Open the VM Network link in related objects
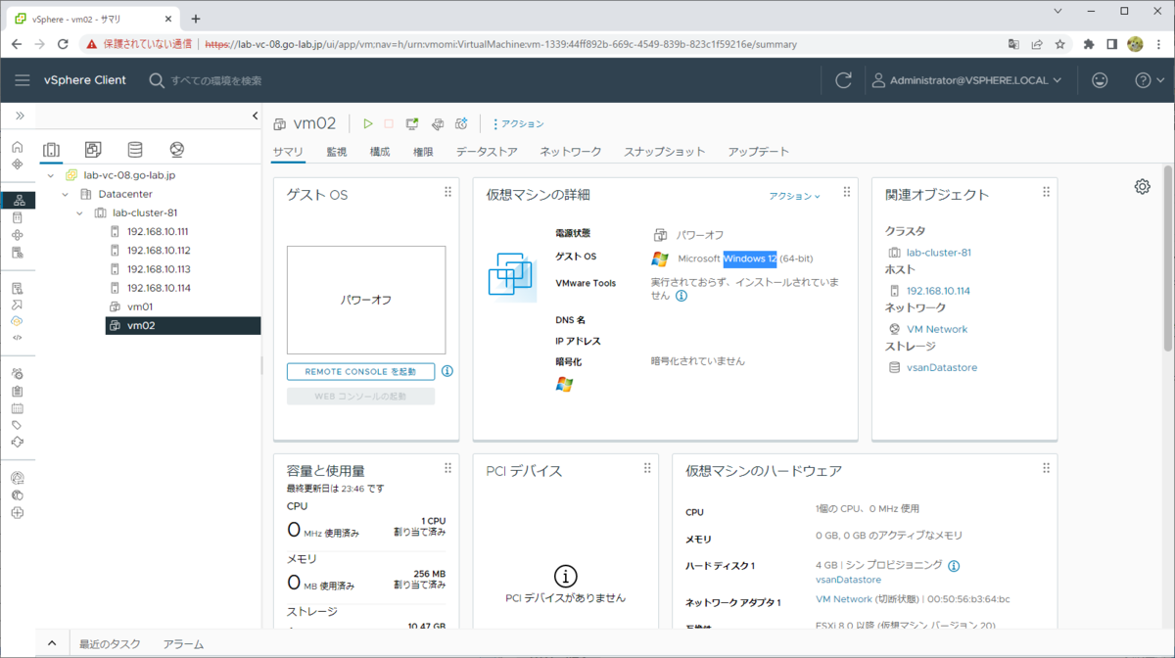1175x658 pixels. pyautogui.click(x=937, y=329)
